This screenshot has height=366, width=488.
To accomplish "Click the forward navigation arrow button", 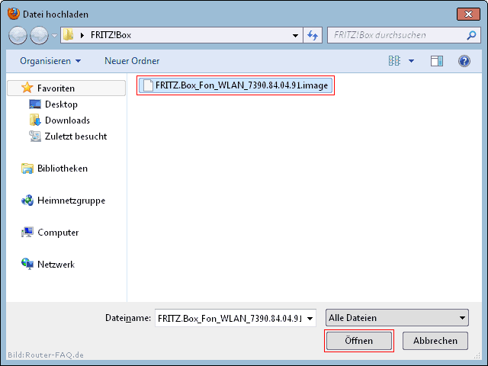I will [x=39, y=35].
